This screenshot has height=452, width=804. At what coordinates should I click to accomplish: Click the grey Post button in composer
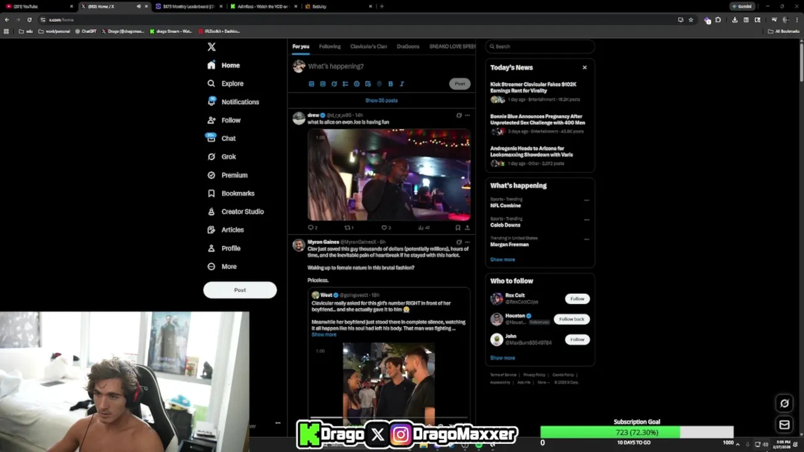(460, 83)
